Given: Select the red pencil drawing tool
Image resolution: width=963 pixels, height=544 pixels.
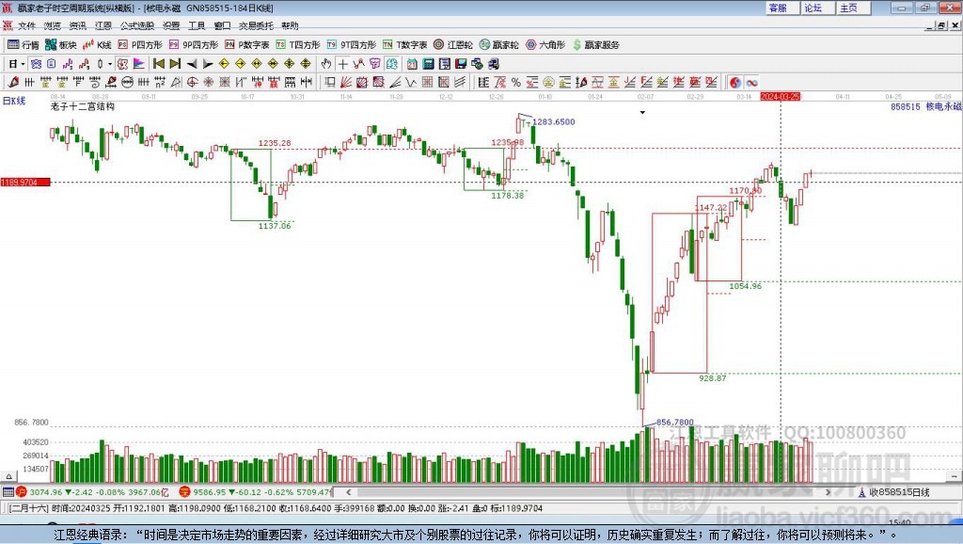Looking at the screenshot, I should 13,83.
